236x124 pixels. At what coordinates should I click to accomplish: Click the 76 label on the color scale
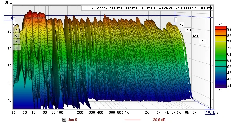coord(229,42)
